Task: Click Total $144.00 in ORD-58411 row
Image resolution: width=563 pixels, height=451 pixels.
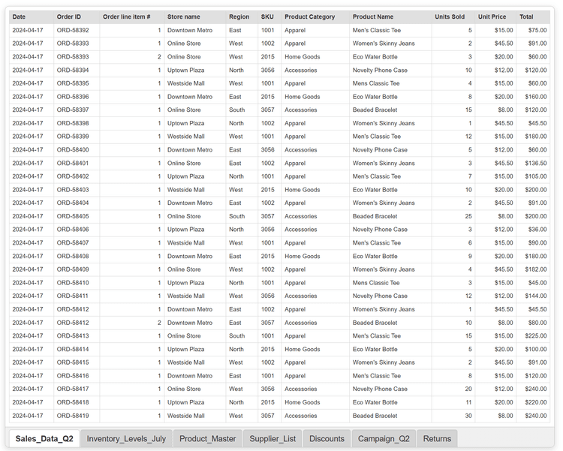Action: pyautogui.click(x=533, y=296)
